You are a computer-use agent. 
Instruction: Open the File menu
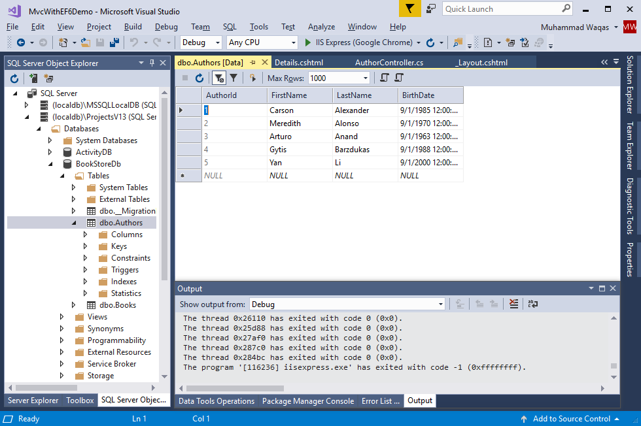[12, 27]
